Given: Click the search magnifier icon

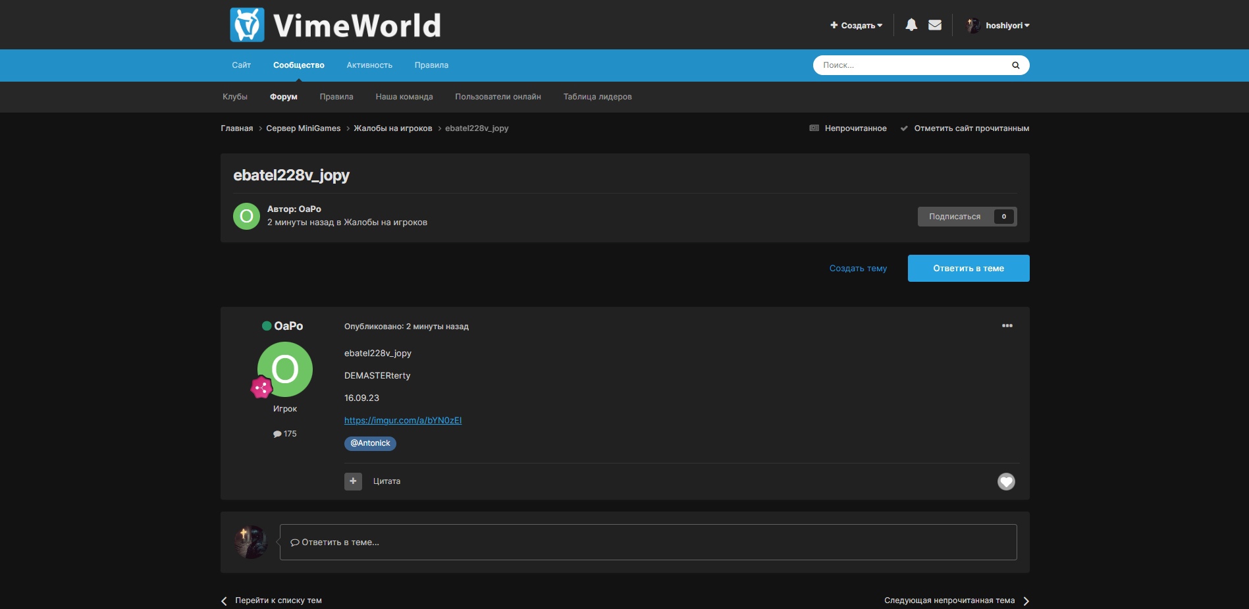Looking at the screenshot, I should tap(1015, 65).
